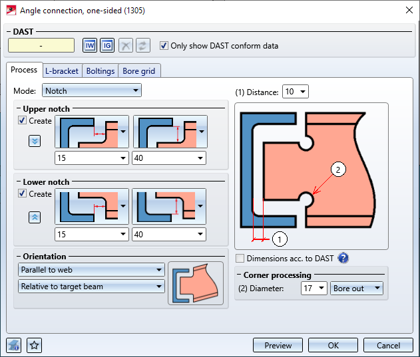Click the copy-down double arrow under Upper notch
The image size is (420, 357).
35,141
